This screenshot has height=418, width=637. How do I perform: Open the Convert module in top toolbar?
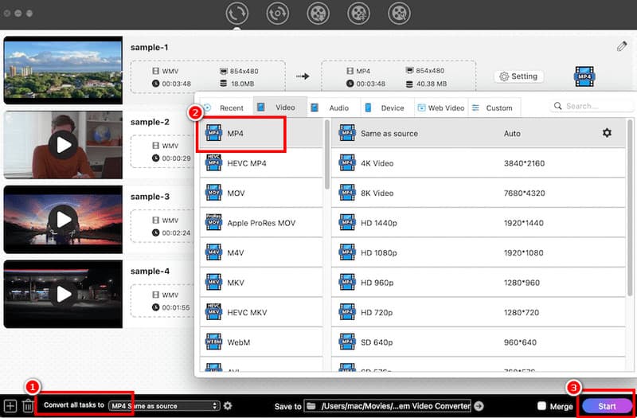[x=237, y=14]
